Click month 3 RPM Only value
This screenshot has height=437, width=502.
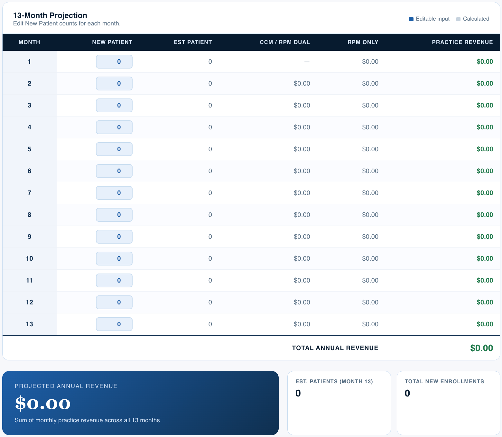click(x=370, y=105)
